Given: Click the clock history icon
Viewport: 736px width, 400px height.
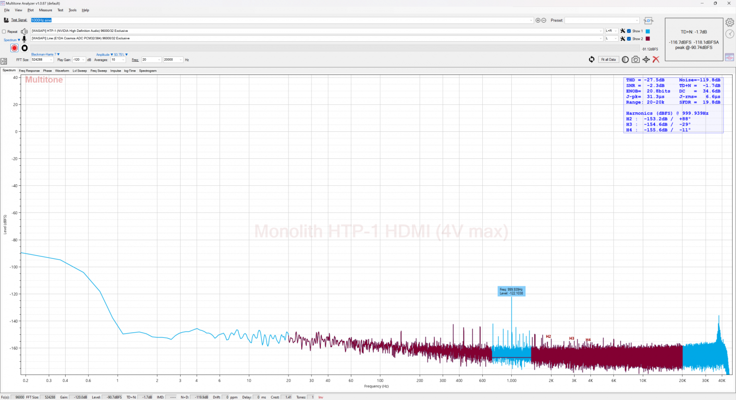Looking at the screenshot, I should tap(730, 33).
